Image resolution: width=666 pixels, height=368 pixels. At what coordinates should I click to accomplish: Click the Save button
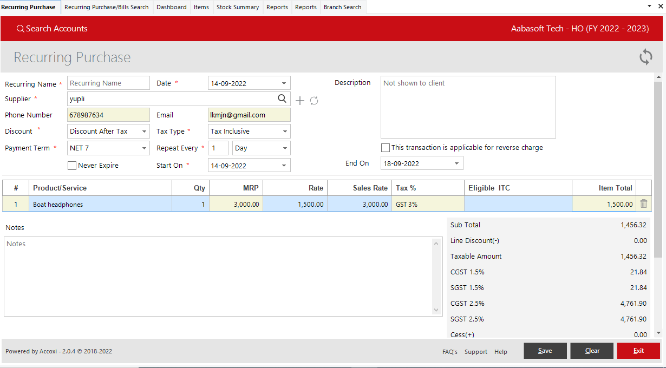545,351
